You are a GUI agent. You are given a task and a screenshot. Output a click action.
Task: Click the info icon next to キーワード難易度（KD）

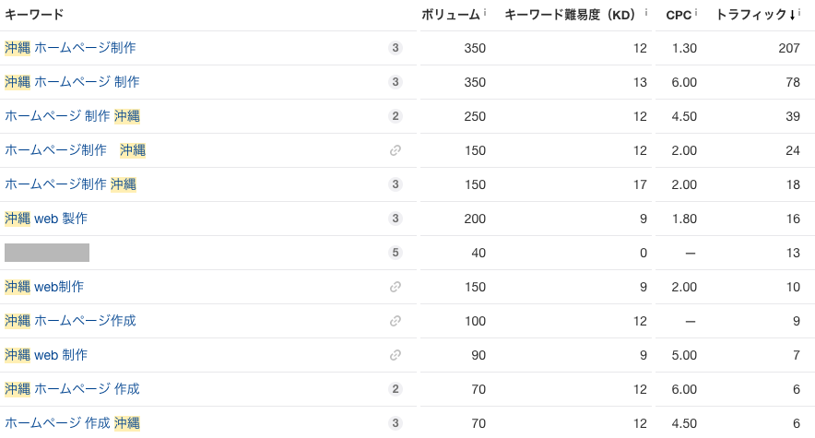point(645,14)
